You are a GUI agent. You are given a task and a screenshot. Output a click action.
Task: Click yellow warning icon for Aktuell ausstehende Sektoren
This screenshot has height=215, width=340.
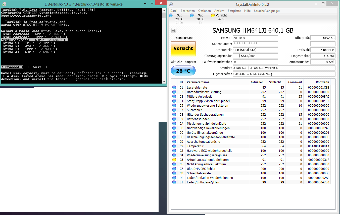click(x=174, y=160)
